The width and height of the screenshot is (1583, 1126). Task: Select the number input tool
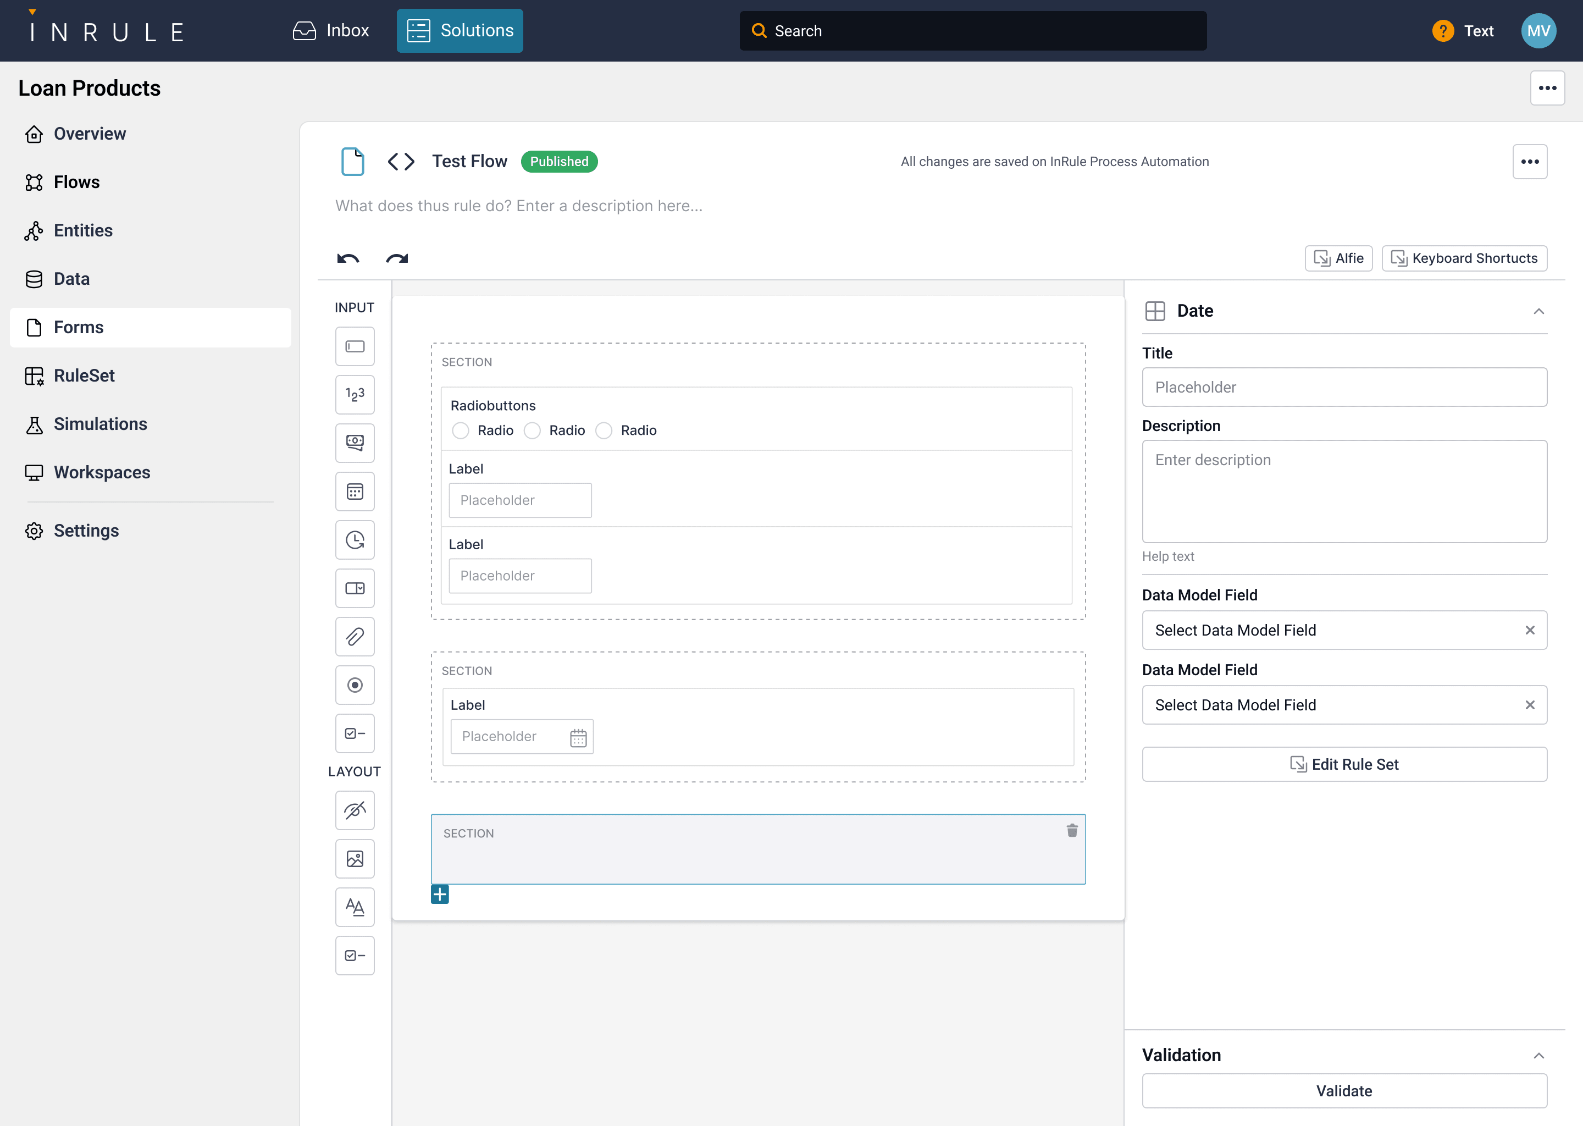pos(355,395)
